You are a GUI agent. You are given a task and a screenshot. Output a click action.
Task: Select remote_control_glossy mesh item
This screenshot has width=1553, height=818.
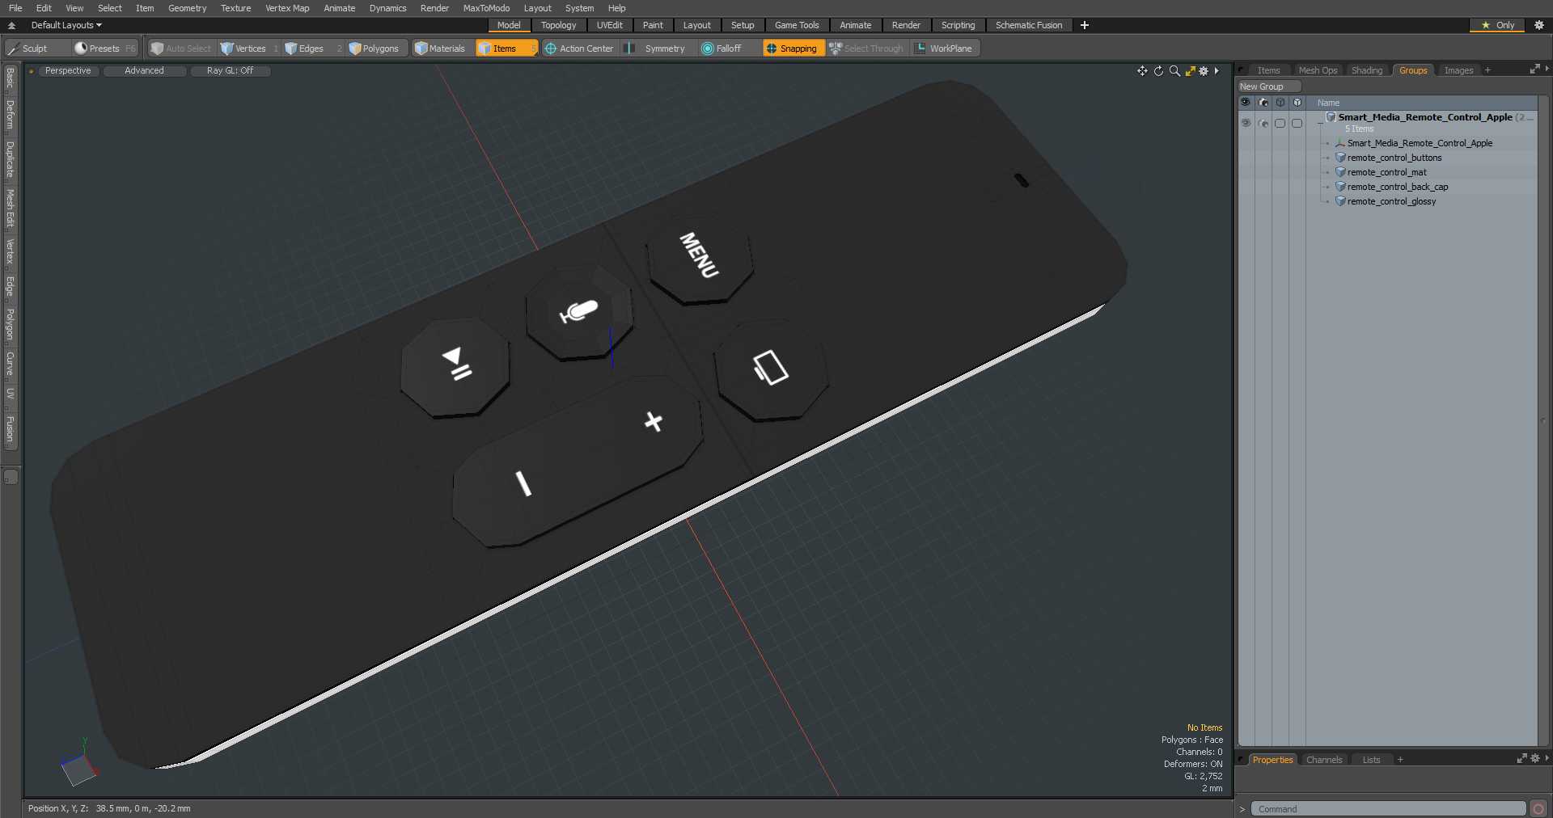click(x=1391, y=201)
